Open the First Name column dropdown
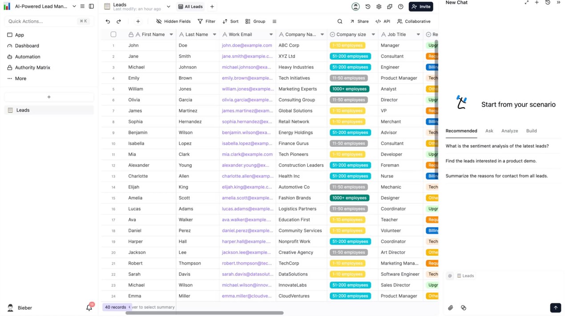This screenshot has width=565, height=318. (171, 34)
